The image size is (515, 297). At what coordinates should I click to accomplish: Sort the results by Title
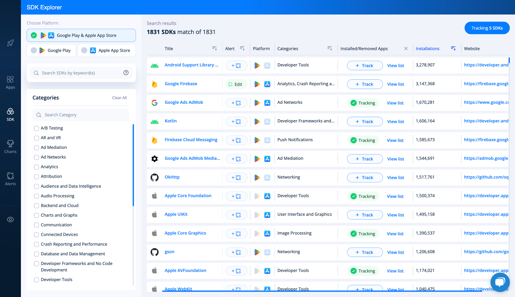point(214,48)
